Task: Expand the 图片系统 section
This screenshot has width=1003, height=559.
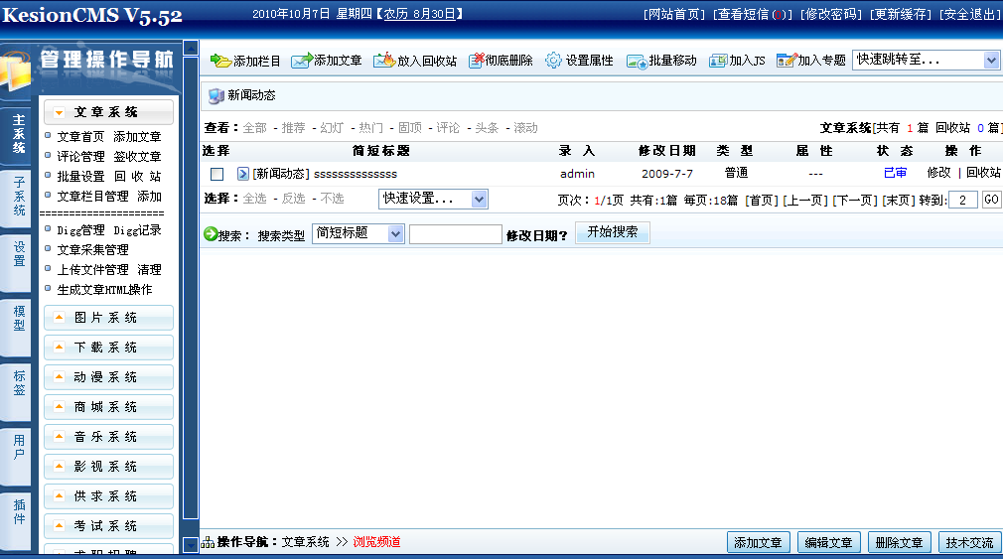Action: [108, 318]
